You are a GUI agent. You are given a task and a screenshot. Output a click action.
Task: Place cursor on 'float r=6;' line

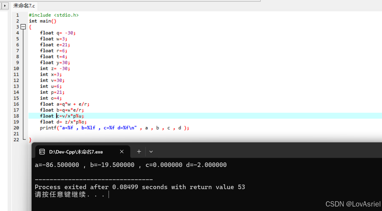pyautogui.click(x=54, y=51)
